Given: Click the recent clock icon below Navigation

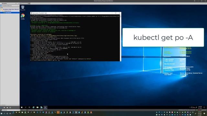Looking at the screenshot, I should [x=10, y=107].
